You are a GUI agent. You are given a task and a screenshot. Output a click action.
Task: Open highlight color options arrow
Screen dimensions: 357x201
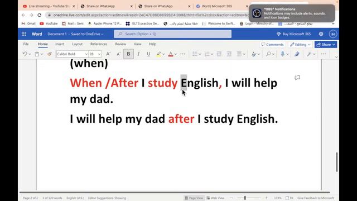click(163, 54)
